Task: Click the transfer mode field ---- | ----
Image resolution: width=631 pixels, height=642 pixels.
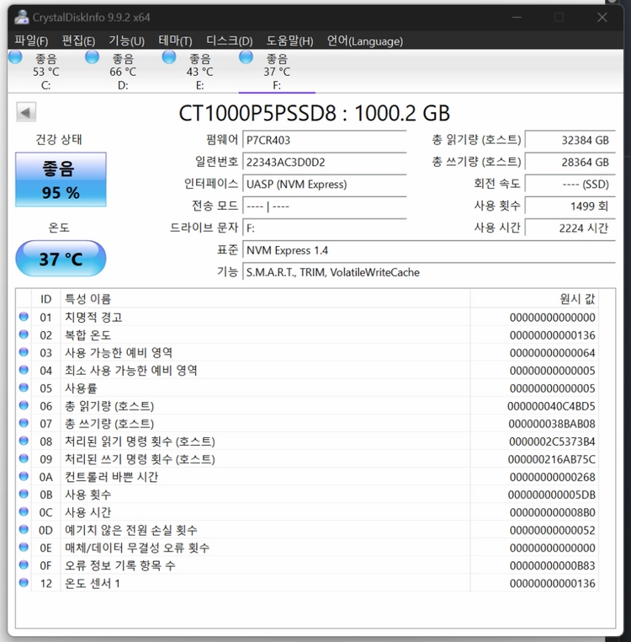Action: click(325, 206)
